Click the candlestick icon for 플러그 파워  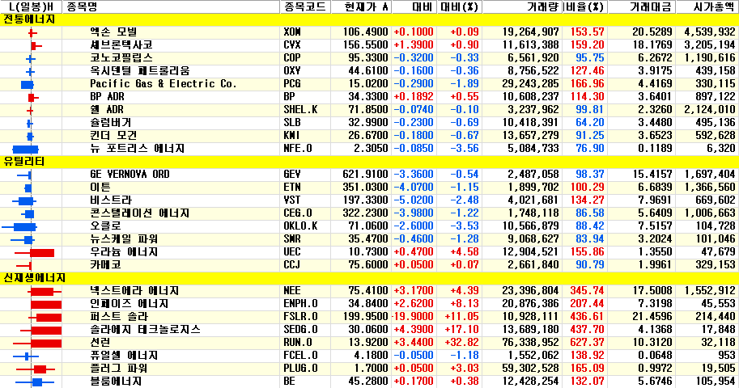tap(36, 369)
